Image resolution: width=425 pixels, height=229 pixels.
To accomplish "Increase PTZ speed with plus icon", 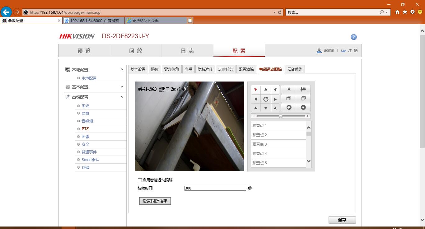I will (x=307, y=116).
